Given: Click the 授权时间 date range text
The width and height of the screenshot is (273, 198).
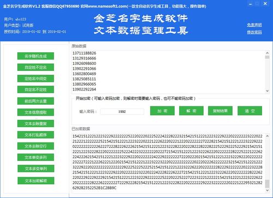Looking at the screenshot, I should [x=35, y=32].
